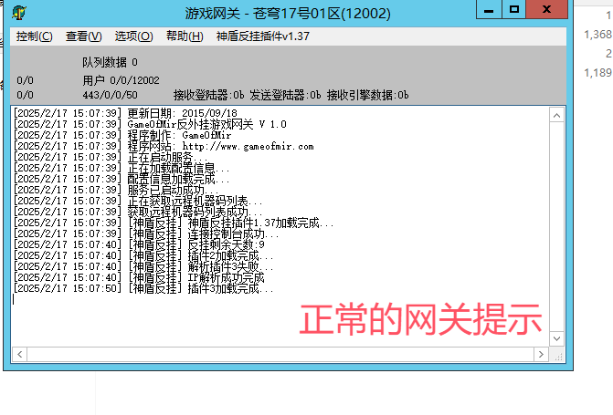Click log line 正在获取远程机器码列表...
Viewport: 613px width, 415px height.
(138, 201)
